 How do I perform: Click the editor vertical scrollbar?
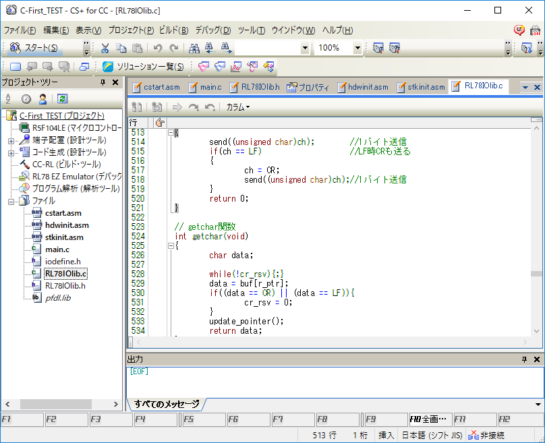(x=536, y=274)
